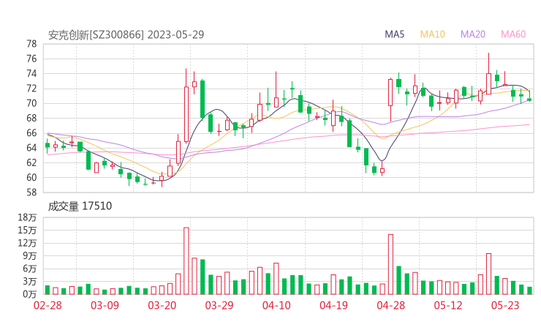541x322 pixels.
Task: Click the 18万 volume axis label
Action: click(x=27, y=218)
